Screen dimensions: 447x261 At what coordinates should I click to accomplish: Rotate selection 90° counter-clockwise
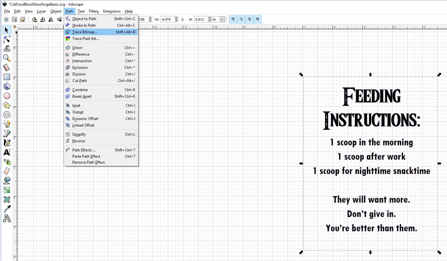(34, 19)
